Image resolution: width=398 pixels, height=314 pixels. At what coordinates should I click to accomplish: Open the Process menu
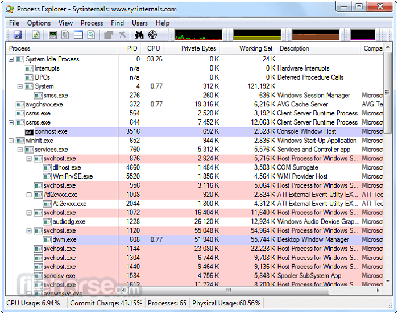(92, 23)
